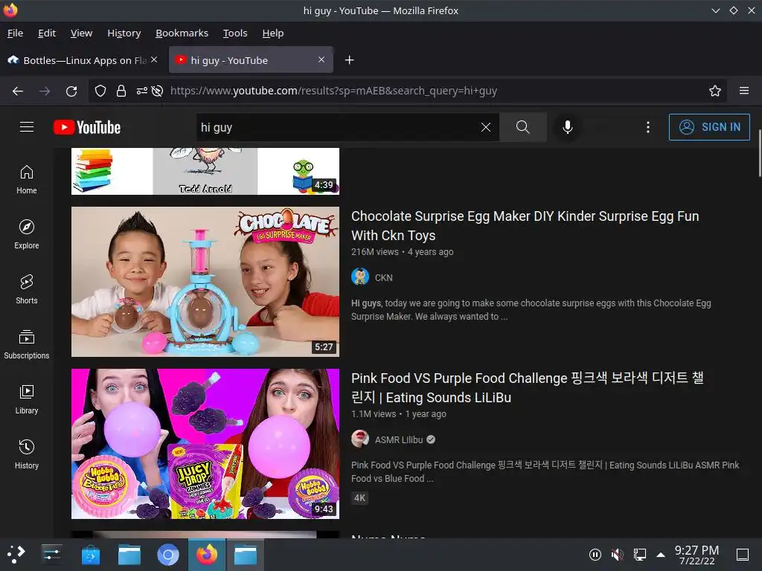Image resolution: width=762 pixels, height=571 pixels.
Task: Go to Home in sidebar
Action: pos(27,180)
